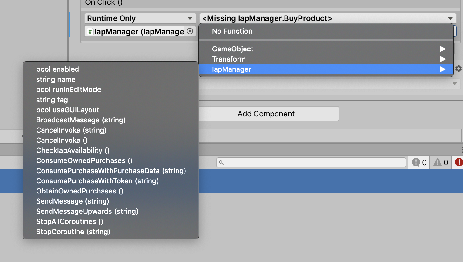Click the Add Component button

coord(268,114)
